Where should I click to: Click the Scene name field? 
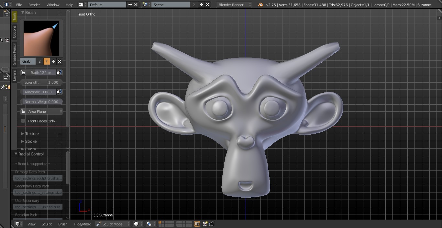tap(171, 5)
